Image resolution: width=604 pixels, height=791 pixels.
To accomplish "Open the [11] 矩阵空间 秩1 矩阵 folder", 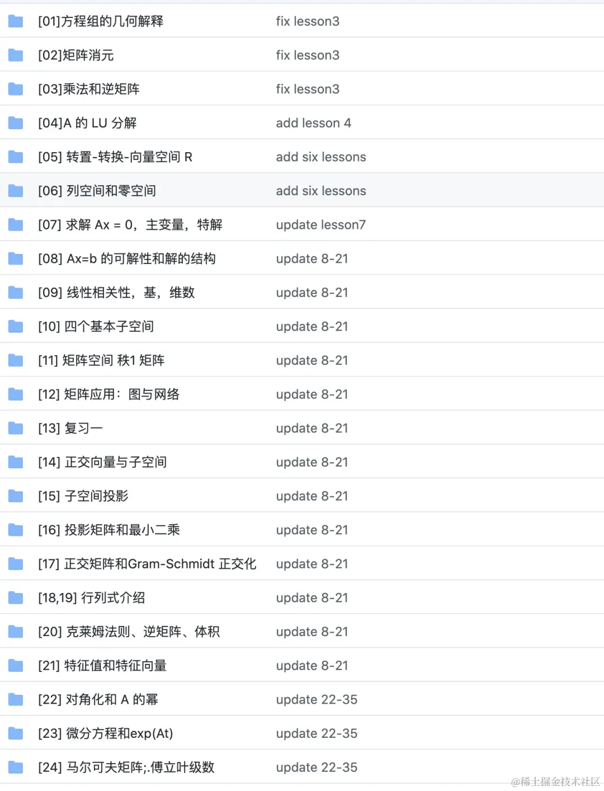I will tap(101, 360).
